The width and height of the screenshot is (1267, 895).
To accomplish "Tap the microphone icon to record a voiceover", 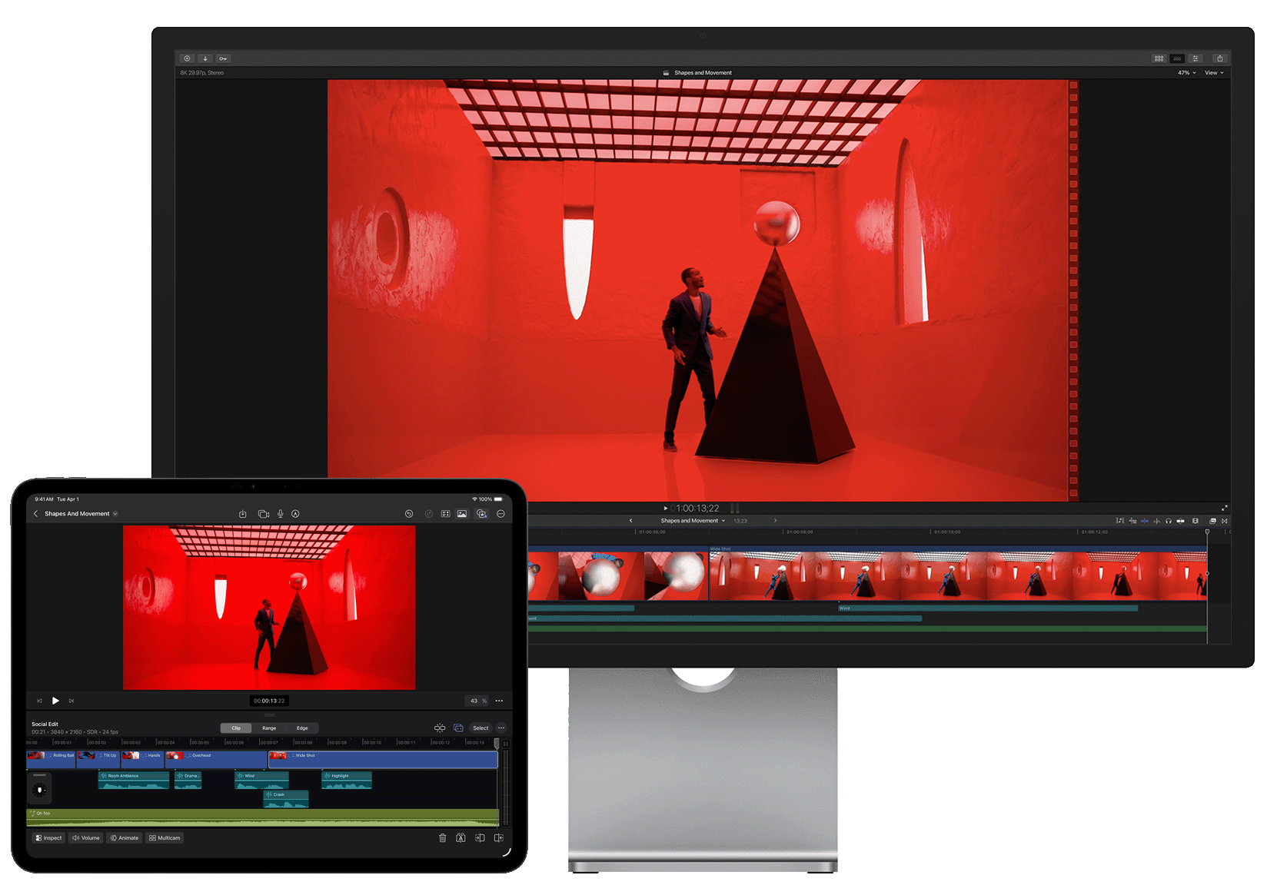I will [x=281, y=513].
